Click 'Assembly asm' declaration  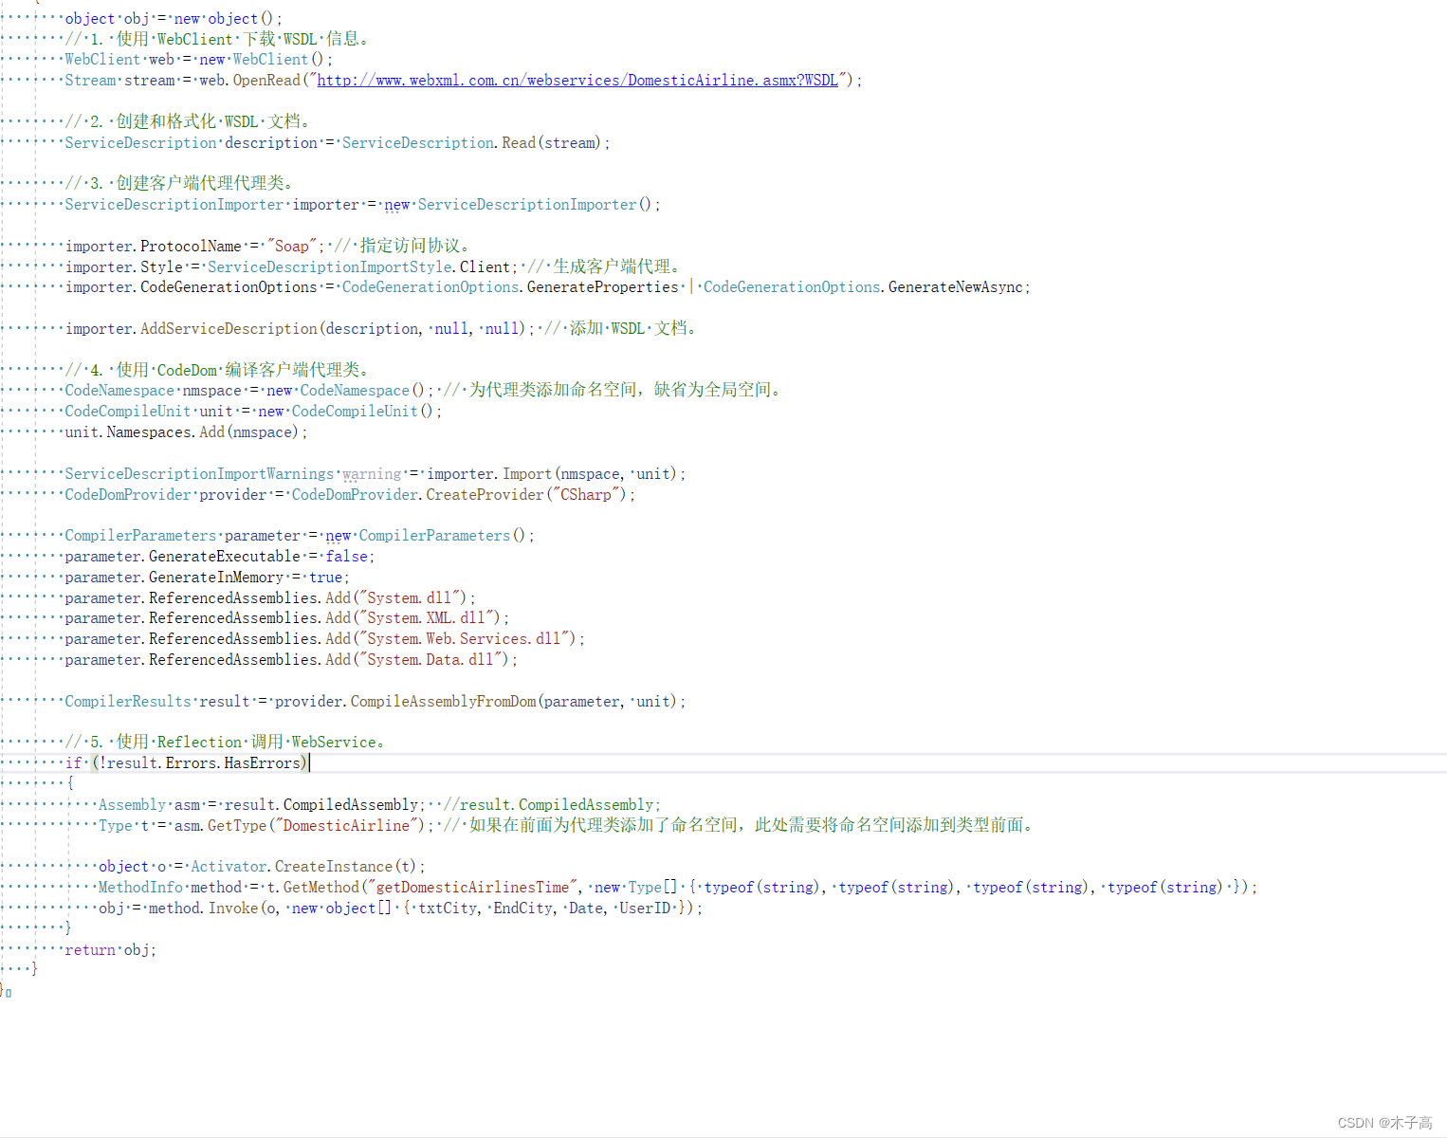click(x=150, y=805)
